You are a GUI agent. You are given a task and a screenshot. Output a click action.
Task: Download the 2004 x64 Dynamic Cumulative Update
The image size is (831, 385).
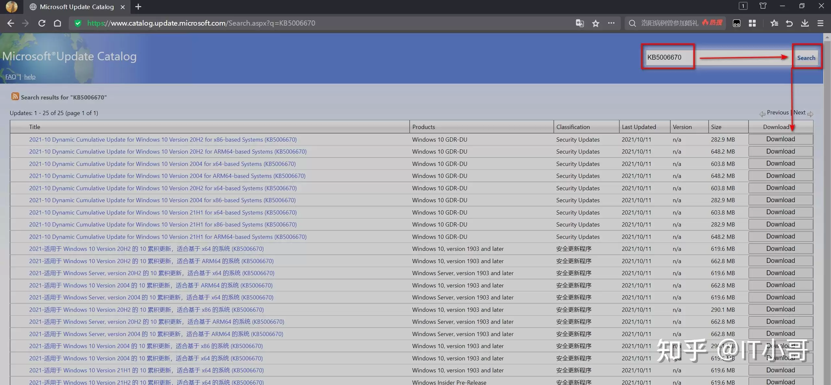point(781,164)
